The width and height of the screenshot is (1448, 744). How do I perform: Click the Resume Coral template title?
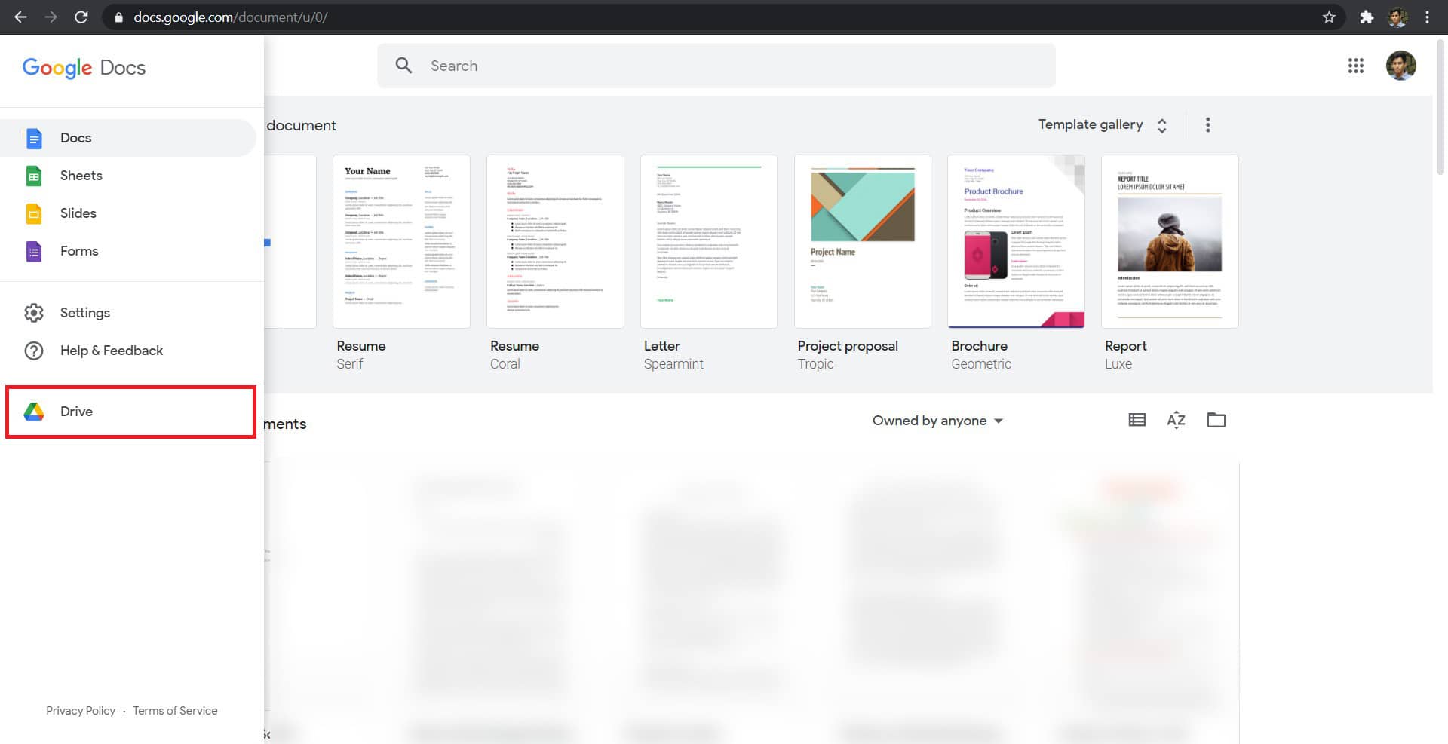[x=515, y=346]
